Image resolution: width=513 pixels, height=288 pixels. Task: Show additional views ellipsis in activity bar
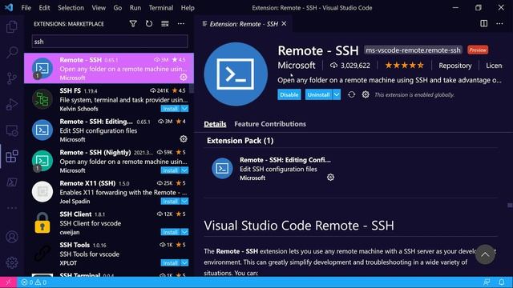(12, 208)
